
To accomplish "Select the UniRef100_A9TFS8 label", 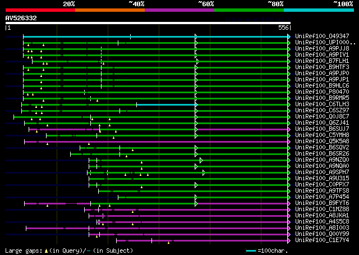I will 322,191.
